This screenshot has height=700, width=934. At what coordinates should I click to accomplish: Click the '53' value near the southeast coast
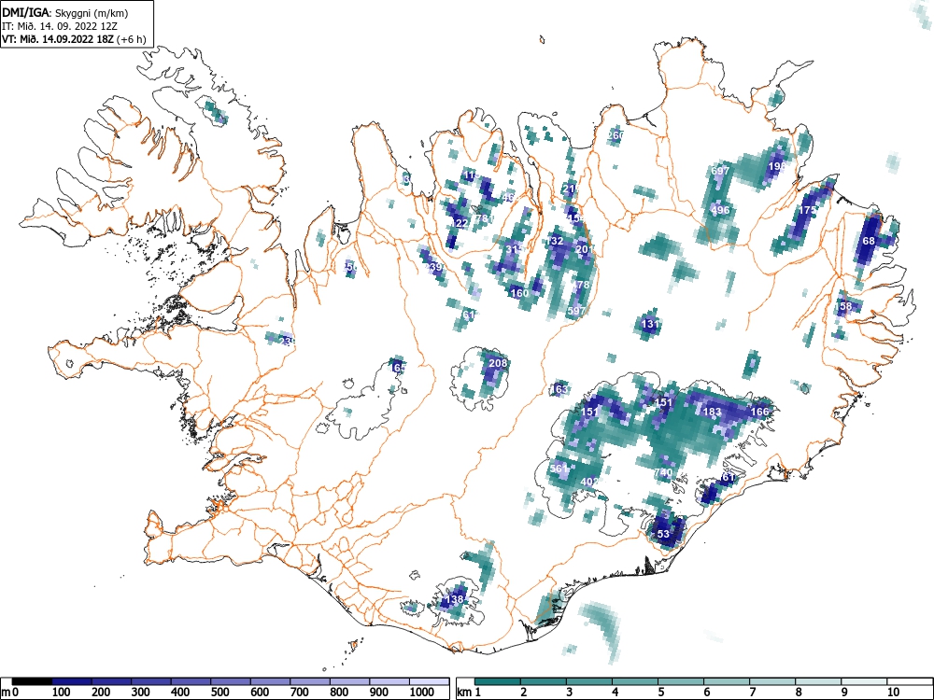pos(663,534)
